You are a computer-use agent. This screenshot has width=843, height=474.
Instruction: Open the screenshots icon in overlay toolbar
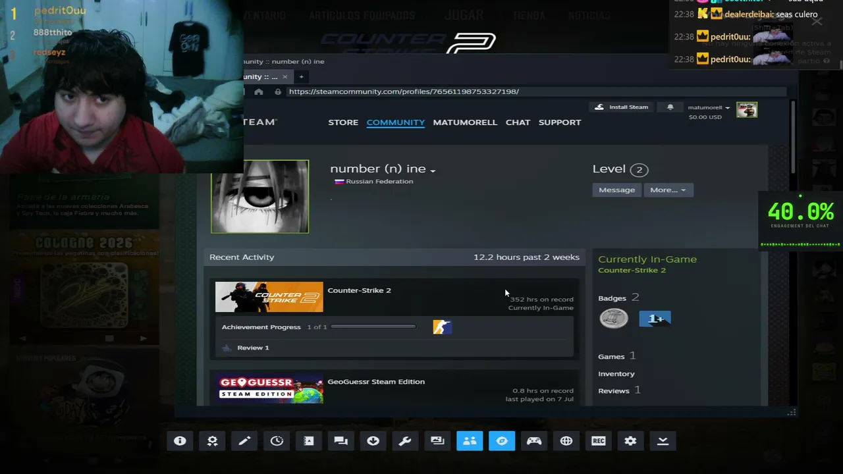coord(437,441)
